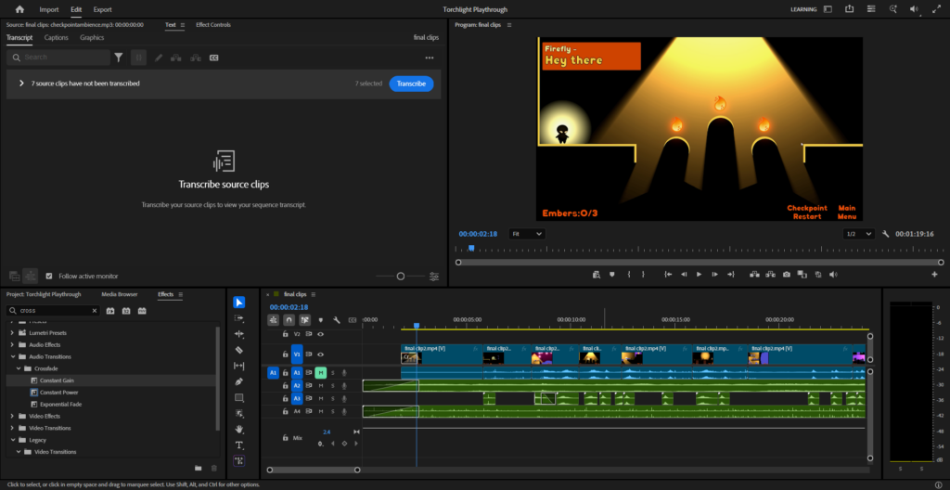The image size is (950, 490).
Task: Toggle Follow active monitor checkbox
Action: (49, 276)
